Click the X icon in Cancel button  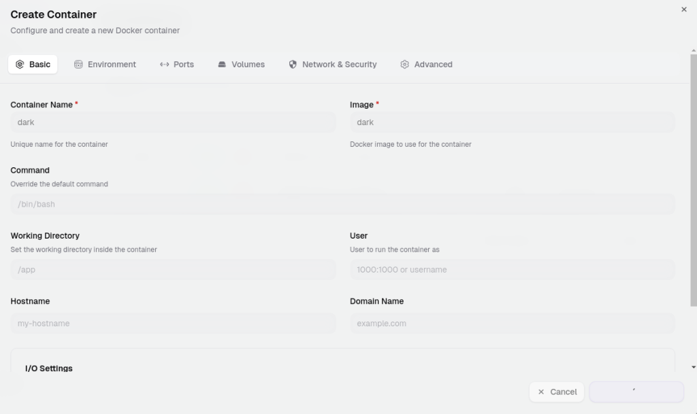(x=541, y=392)
